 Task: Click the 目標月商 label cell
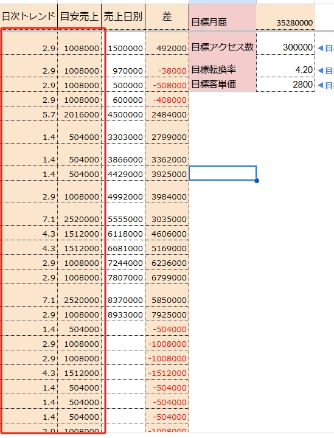(x=223, y=17)
